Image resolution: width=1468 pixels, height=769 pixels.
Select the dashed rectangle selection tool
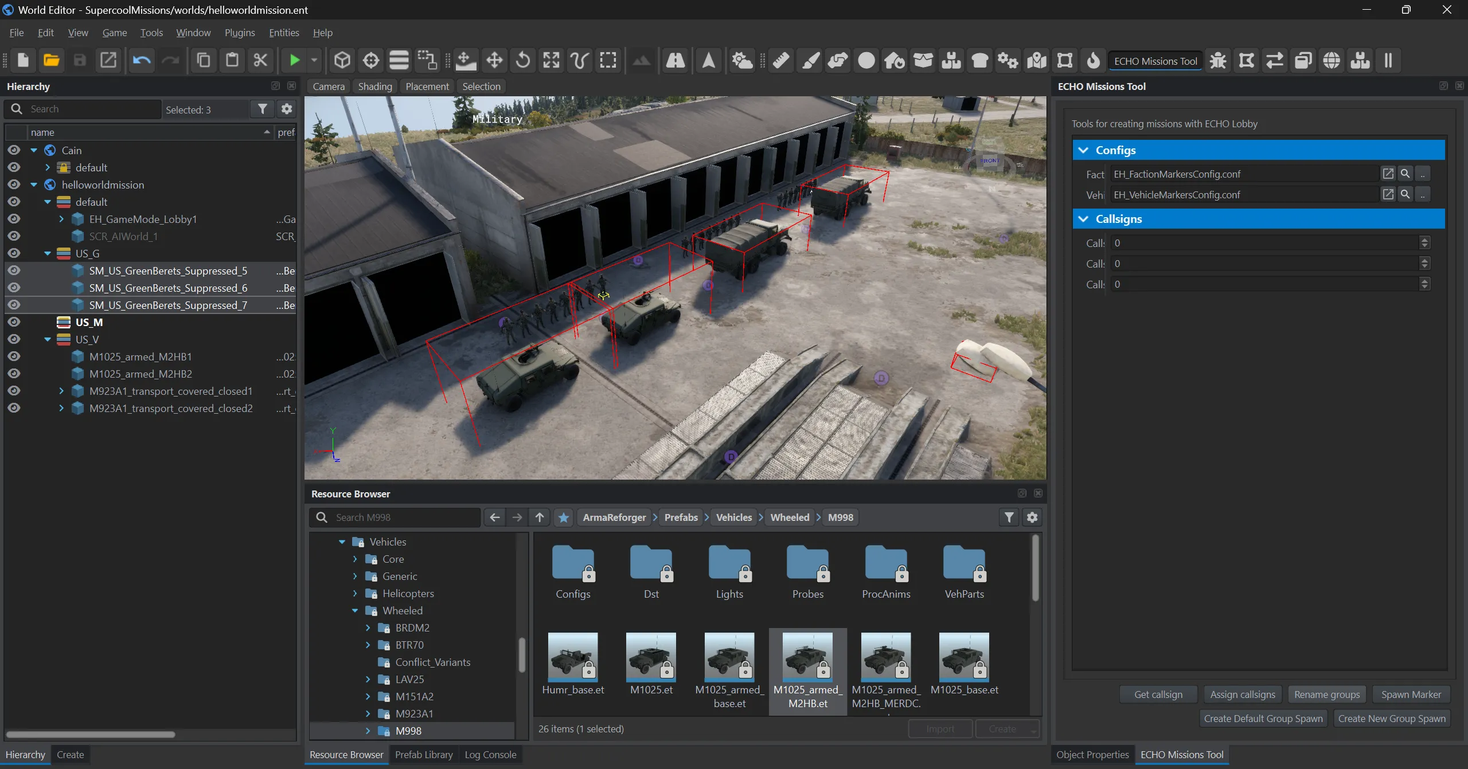coord(608,60)
